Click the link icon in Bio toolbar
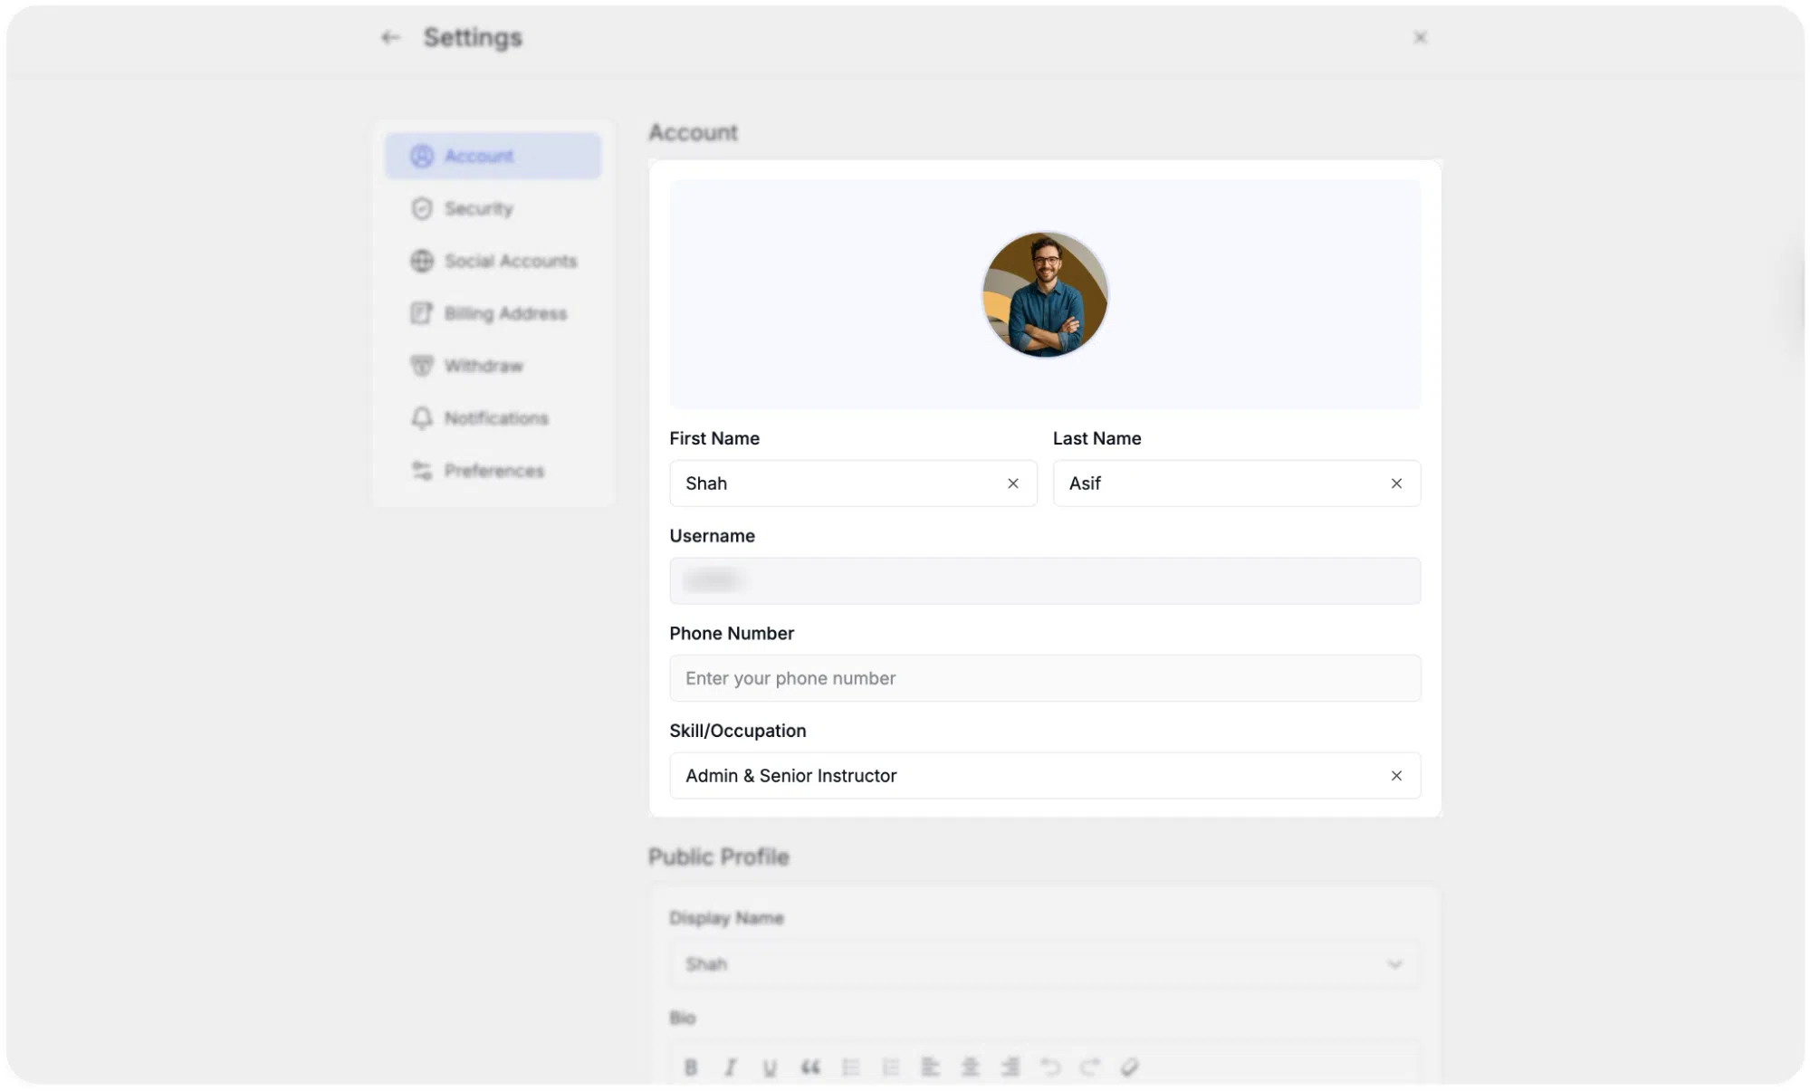Screen dimensions: 1810x1091 (1129, 1067)
